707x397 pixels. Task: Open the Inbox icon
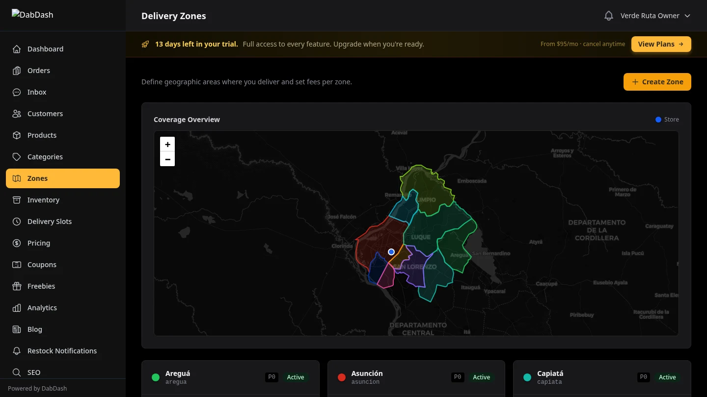16,92
